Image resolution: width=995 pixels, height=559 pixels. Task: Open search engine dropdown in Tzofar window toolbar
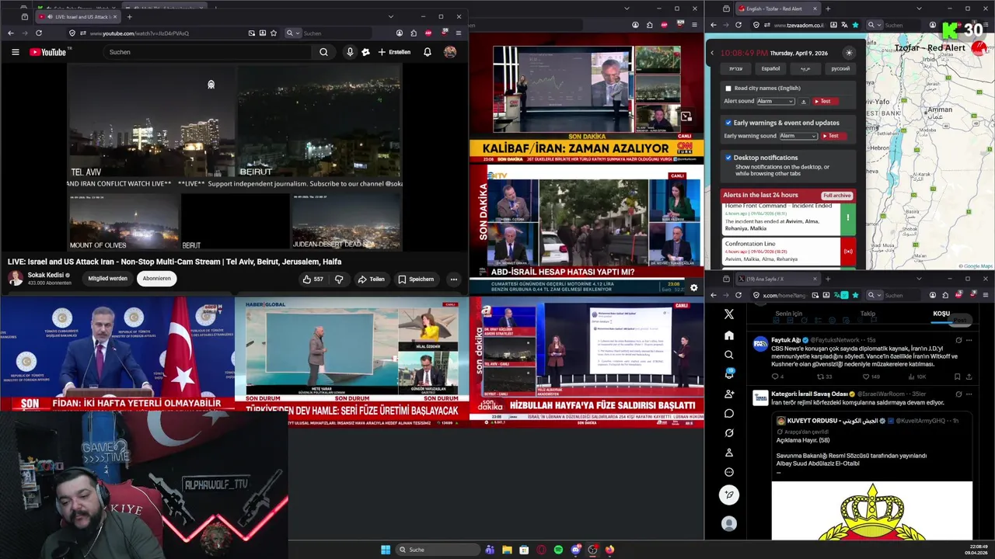coord(875,25)
